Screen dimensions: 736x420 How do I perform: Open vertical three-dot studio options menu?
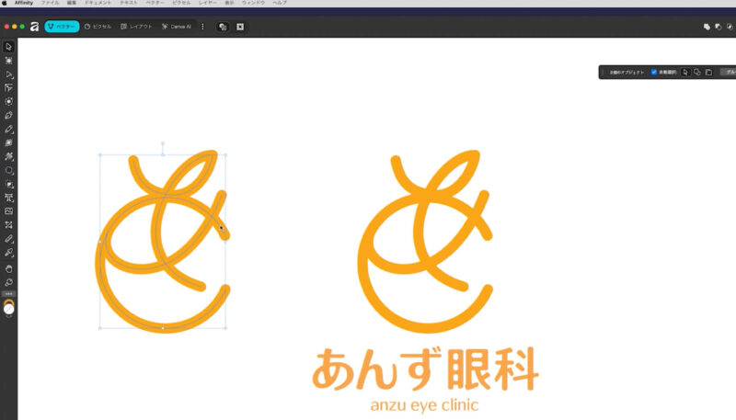click(202, 27)
